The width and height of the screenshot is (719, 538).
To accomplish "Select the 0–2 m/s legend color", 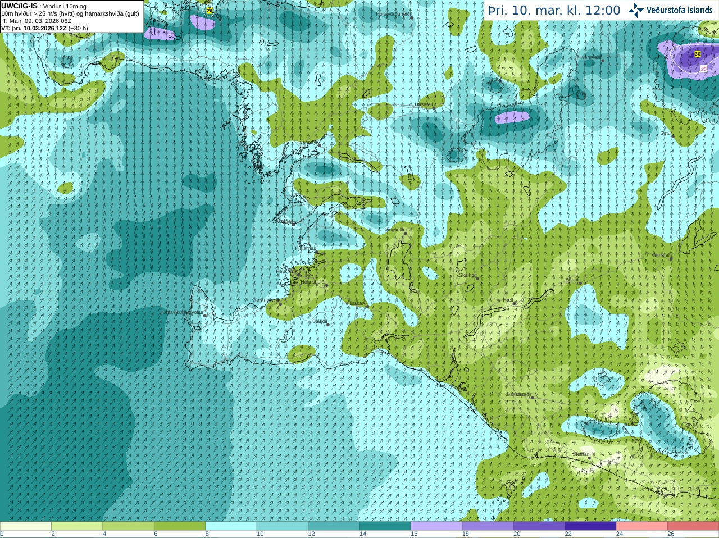I will (26, 526).
